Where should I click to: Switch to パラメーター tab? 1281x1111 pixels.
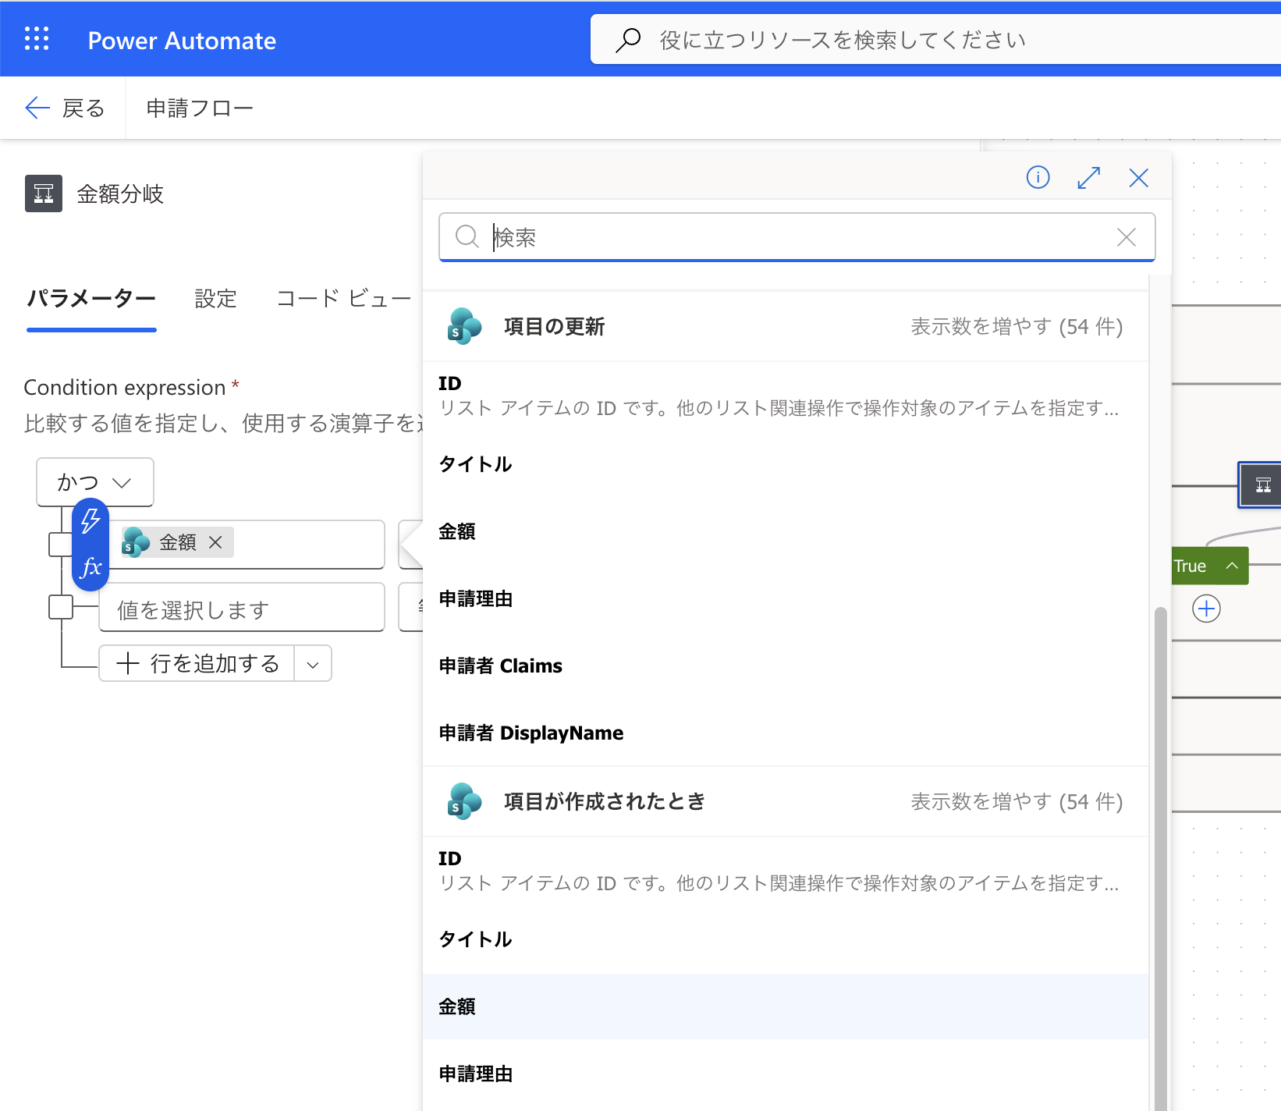click(x=91, y=299)
